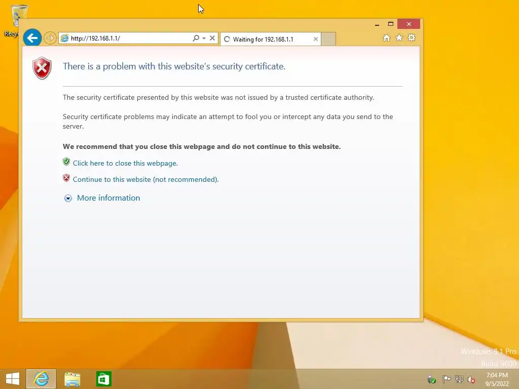Screen dimensions: 519x389
Task: Click the small red shield icon beside the Continue link
Action: [x=66, y=178]
